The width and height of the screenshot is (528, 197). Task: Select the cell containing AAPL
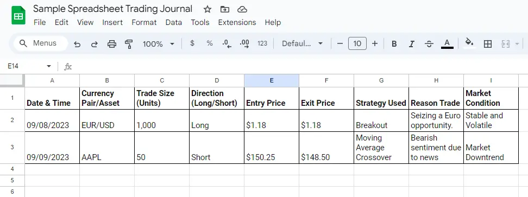coord(107,148)
